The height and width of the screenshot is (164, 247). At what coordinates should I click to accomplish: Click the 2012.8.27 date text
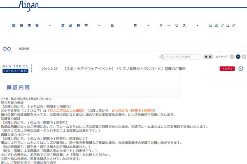point(50,69)
